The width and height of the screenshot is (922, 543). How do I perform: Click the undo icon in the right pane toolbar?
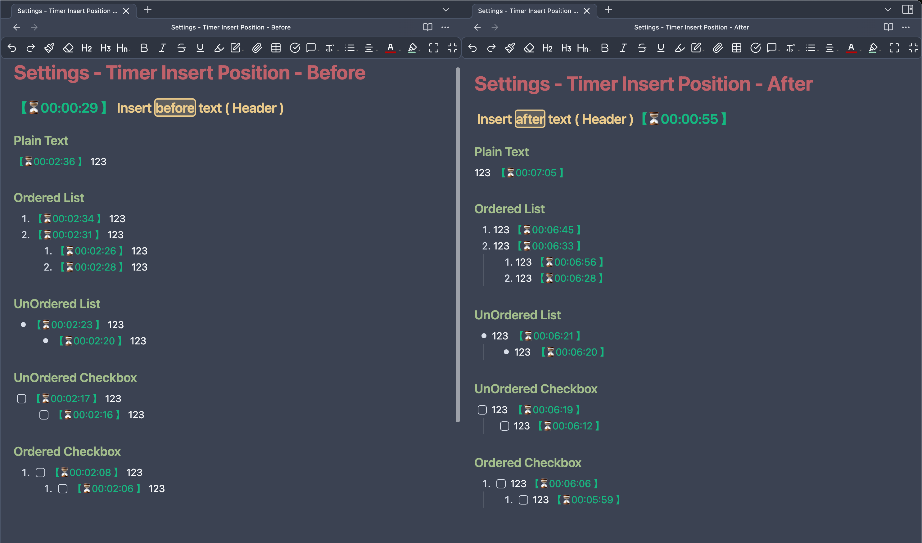472,48
